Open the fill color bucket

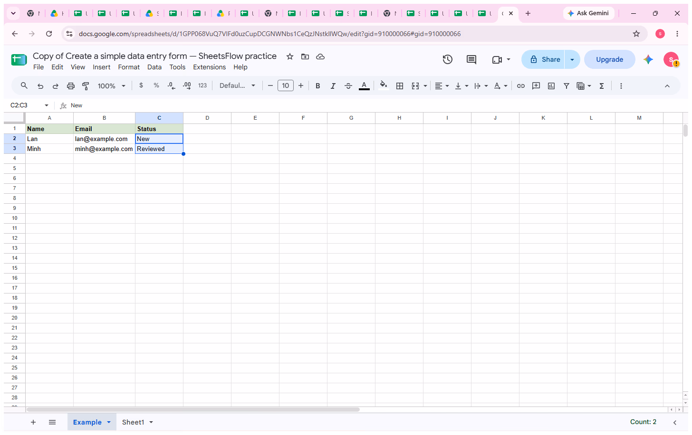383,86
